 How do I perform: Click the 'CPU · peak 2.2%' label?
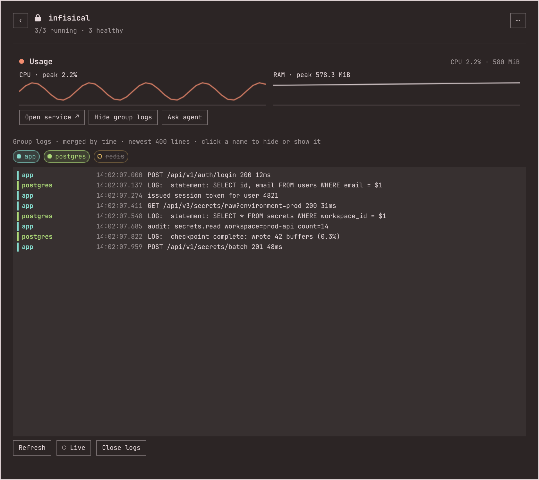tap(48, 75)
